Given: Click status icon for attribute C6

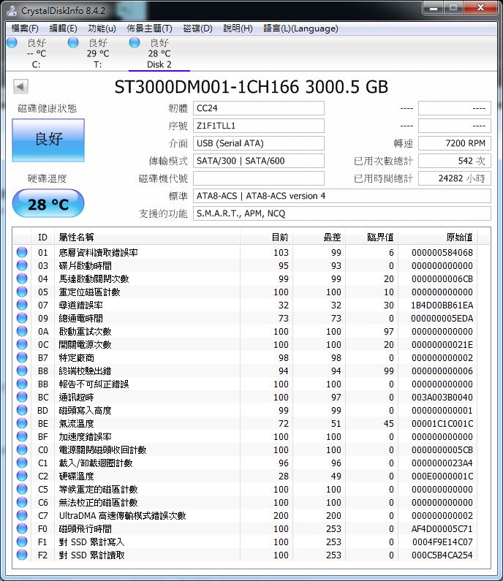Looking at the screenshot, I should click(x=22, y=502).
